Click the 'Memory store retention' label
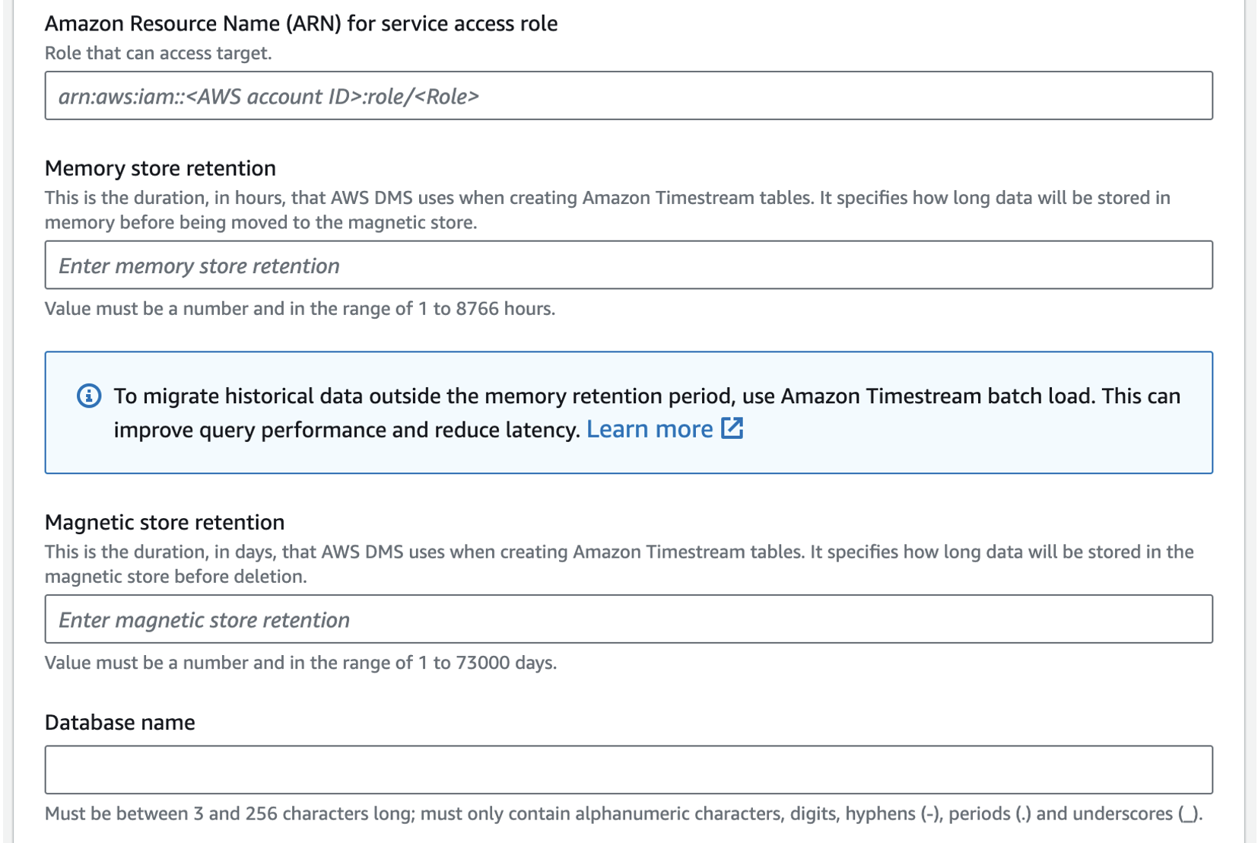The image size is (1258, 843). (160, 168)
